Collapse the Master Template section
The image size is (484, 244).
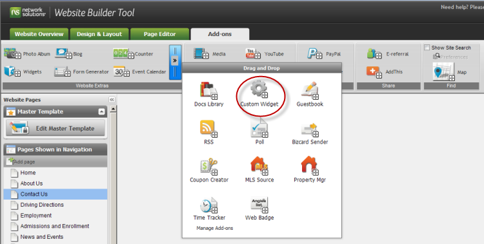pyautogui.click(x=101, y=112)
